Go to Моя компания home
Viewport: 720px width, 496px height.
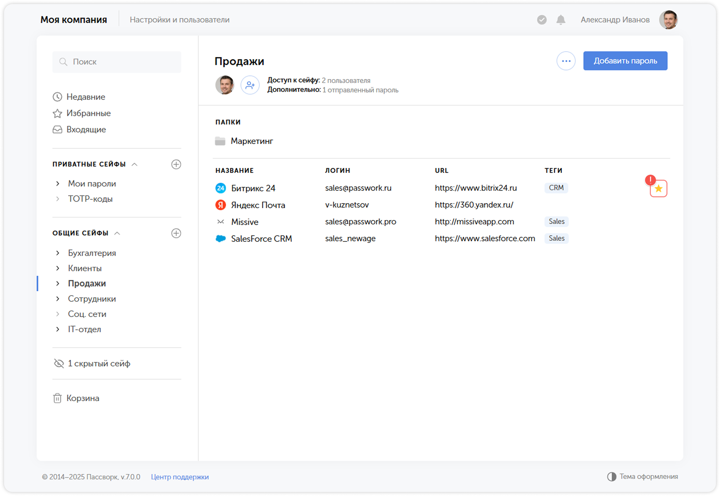pyautogui.click(x=74, y=20)
